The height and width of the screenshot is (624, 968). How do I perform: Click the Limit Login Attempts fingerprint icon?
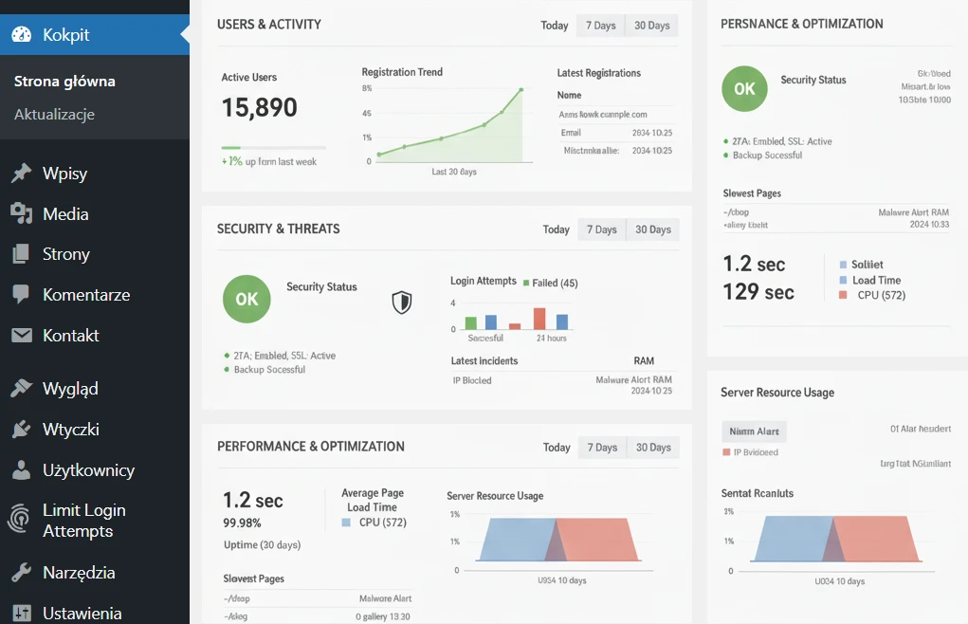19,521
